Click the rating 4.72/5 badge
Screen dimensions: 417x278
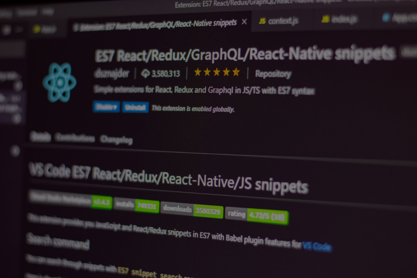pos(257,216)
